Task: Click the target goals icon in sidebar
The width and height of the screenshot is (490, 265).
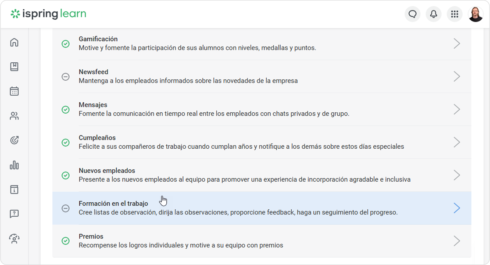Action: tap(14, 140)
